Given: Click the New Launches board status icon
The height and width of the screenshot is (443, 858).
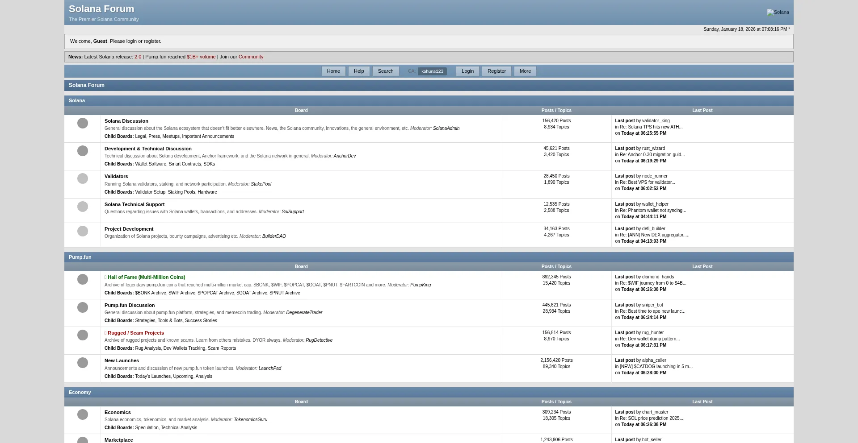Looking at the screenshot, I should tap(83, 363).
